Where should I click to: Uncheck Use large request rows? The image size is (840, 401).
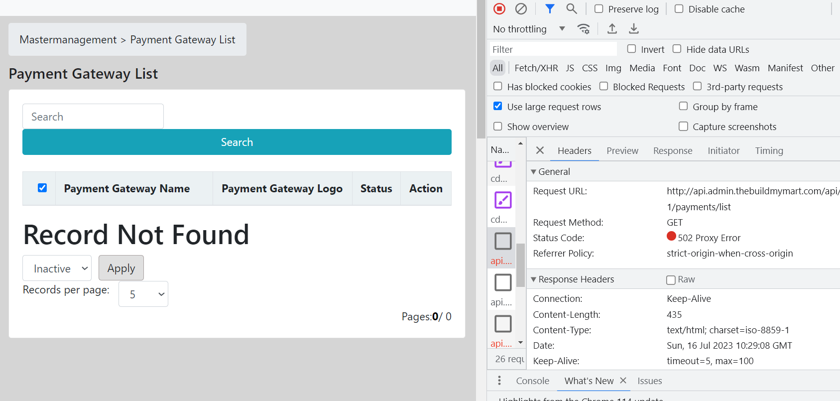pyautogui.click(x=497, y=106)
